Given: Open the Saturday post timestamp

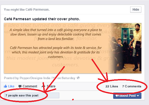Looking at the screenshot, I should pos(68,78).
